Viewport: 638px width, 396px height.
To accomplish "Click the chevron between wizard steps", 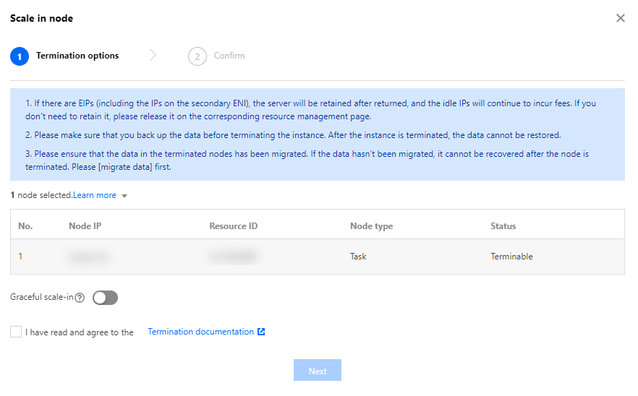I will coord(153,56).
